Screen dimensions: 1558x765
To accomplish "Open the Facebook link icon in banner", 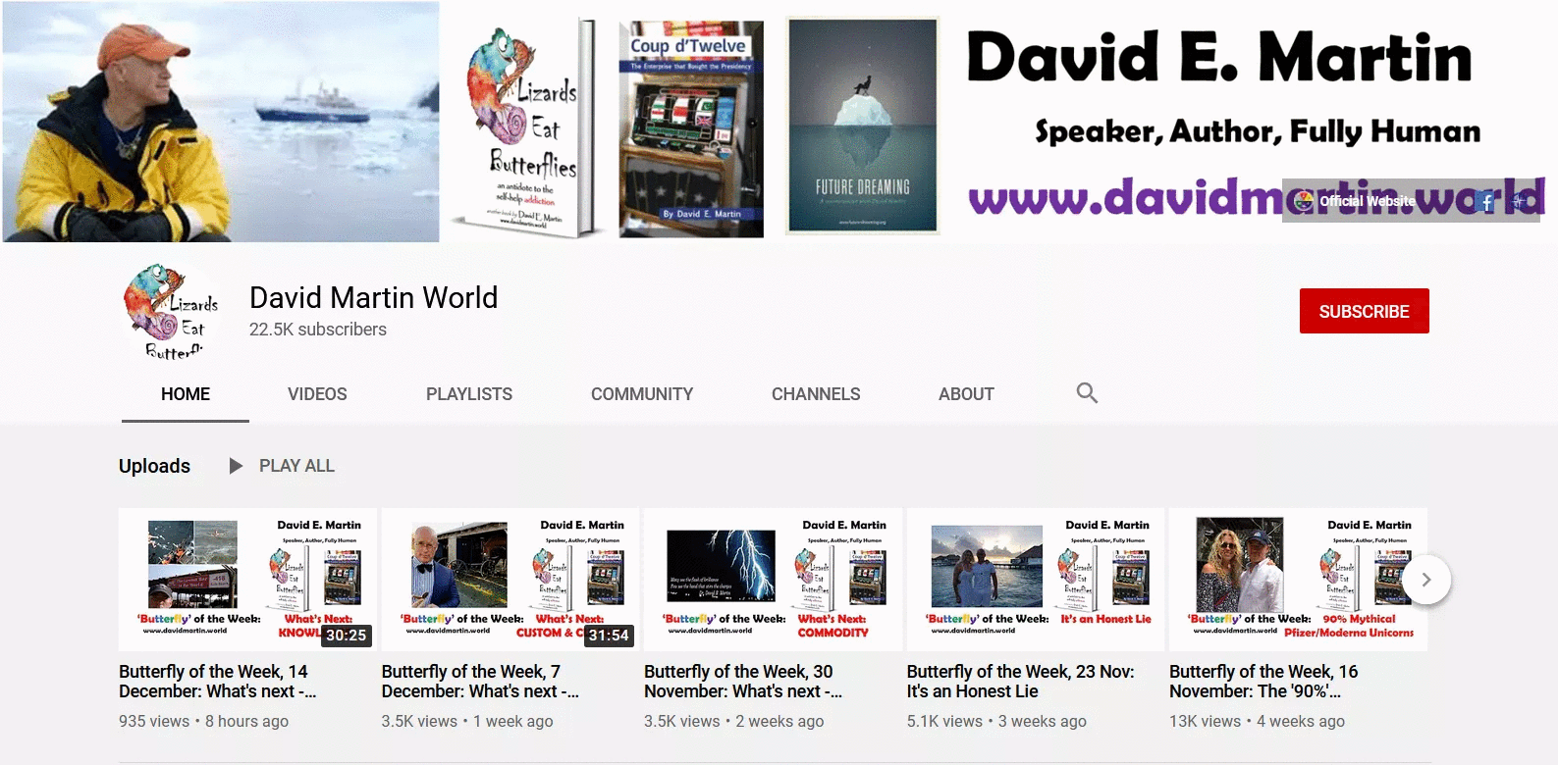I will tap(1486, 201).
